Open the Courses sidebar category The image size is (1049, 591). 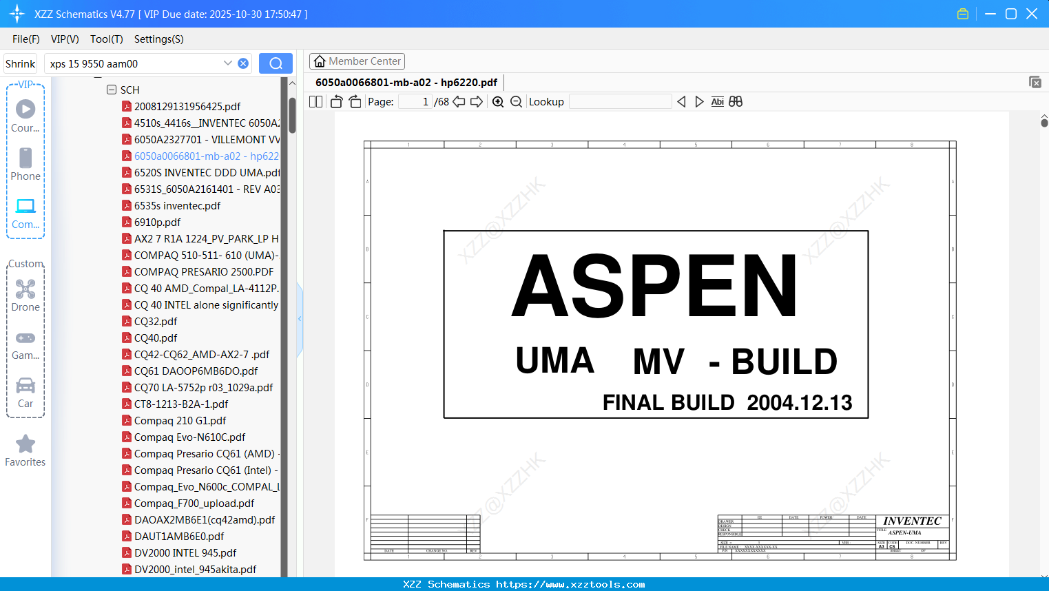click(25, 116)
